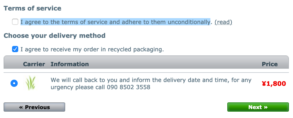Click the delivery date callback description text
Viewport: 293px width, 118px height.
click(x=151, y=84)
